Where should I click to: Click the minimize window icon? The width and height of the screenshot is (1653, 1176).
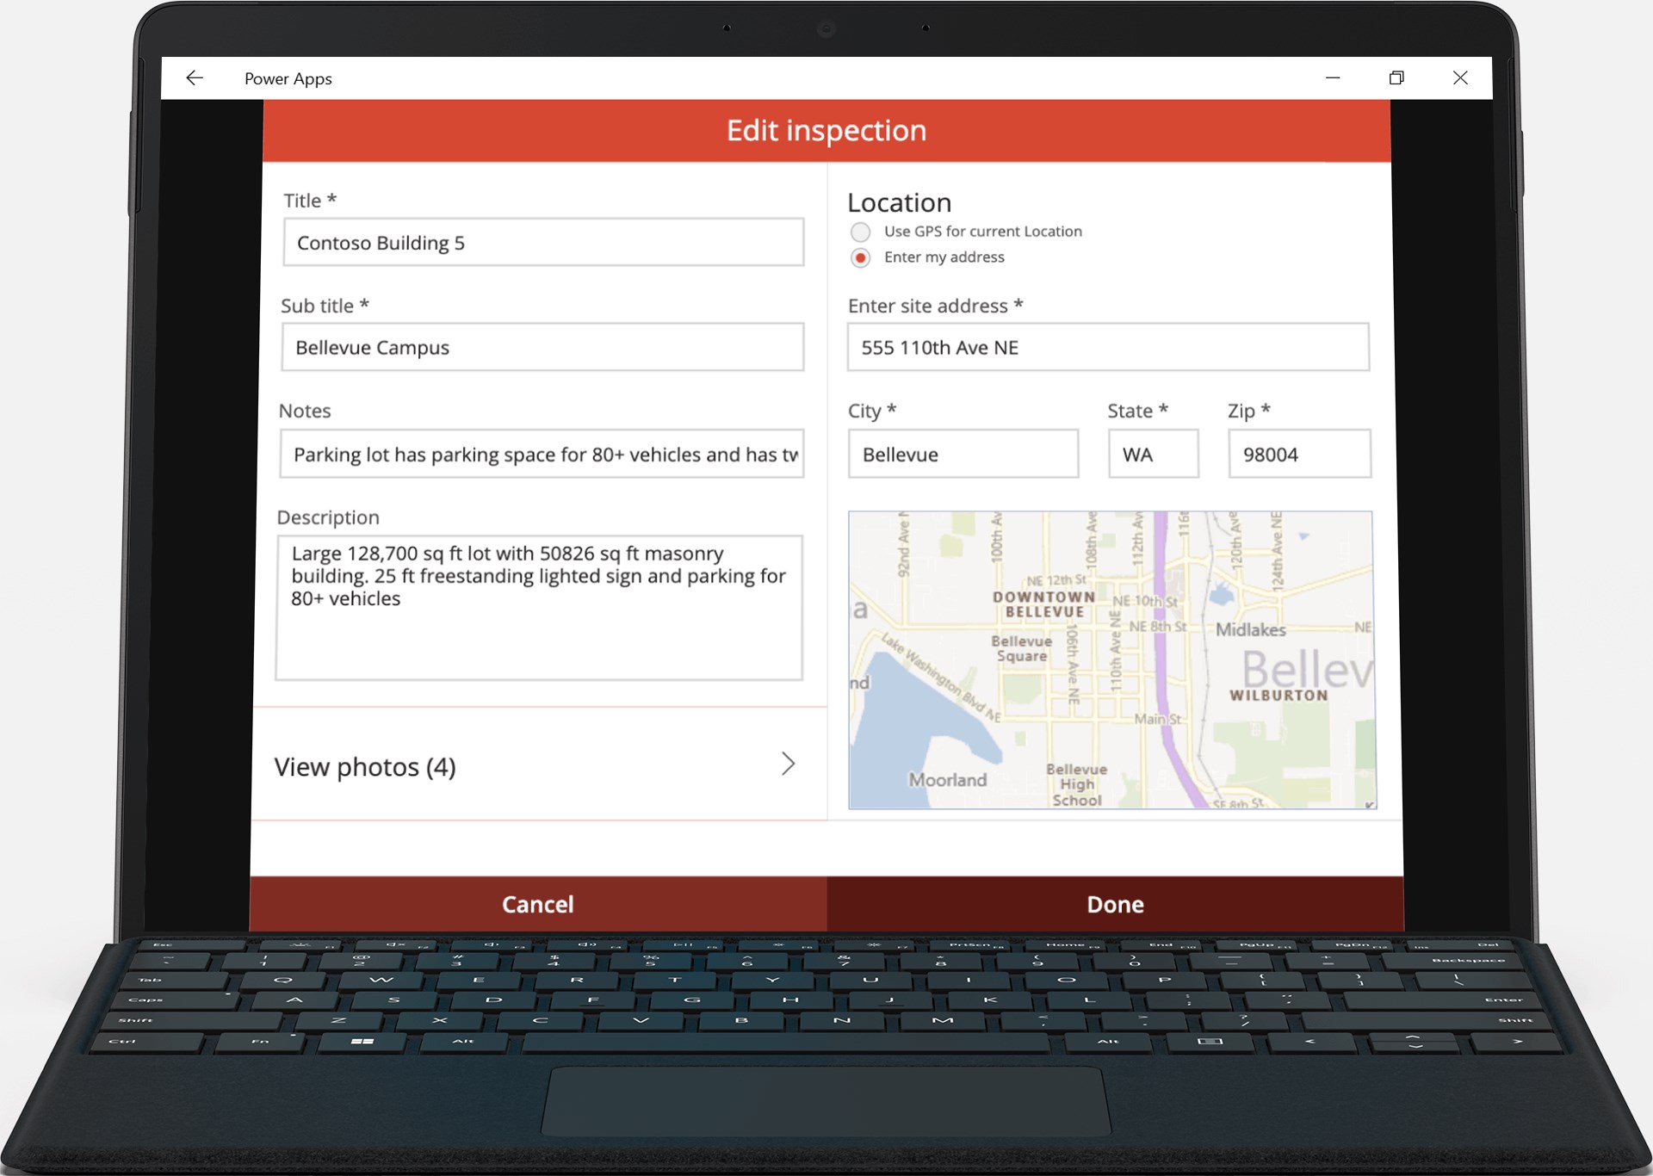[1333, 77]
